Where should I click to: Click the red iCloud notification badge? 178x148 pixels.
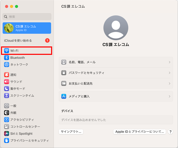click(x=47, y=40)
